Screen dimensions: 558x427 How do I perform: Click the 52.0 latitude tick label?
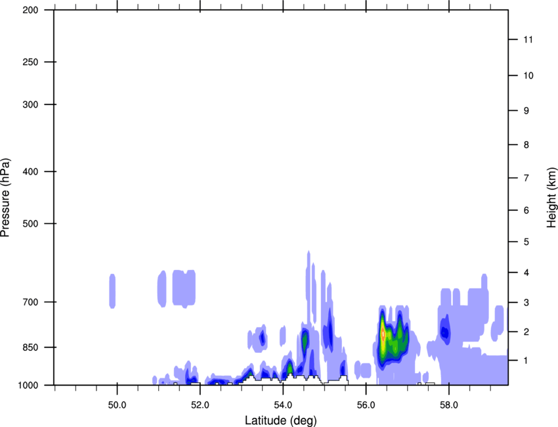pyautogui.click(x=200, y=405)
